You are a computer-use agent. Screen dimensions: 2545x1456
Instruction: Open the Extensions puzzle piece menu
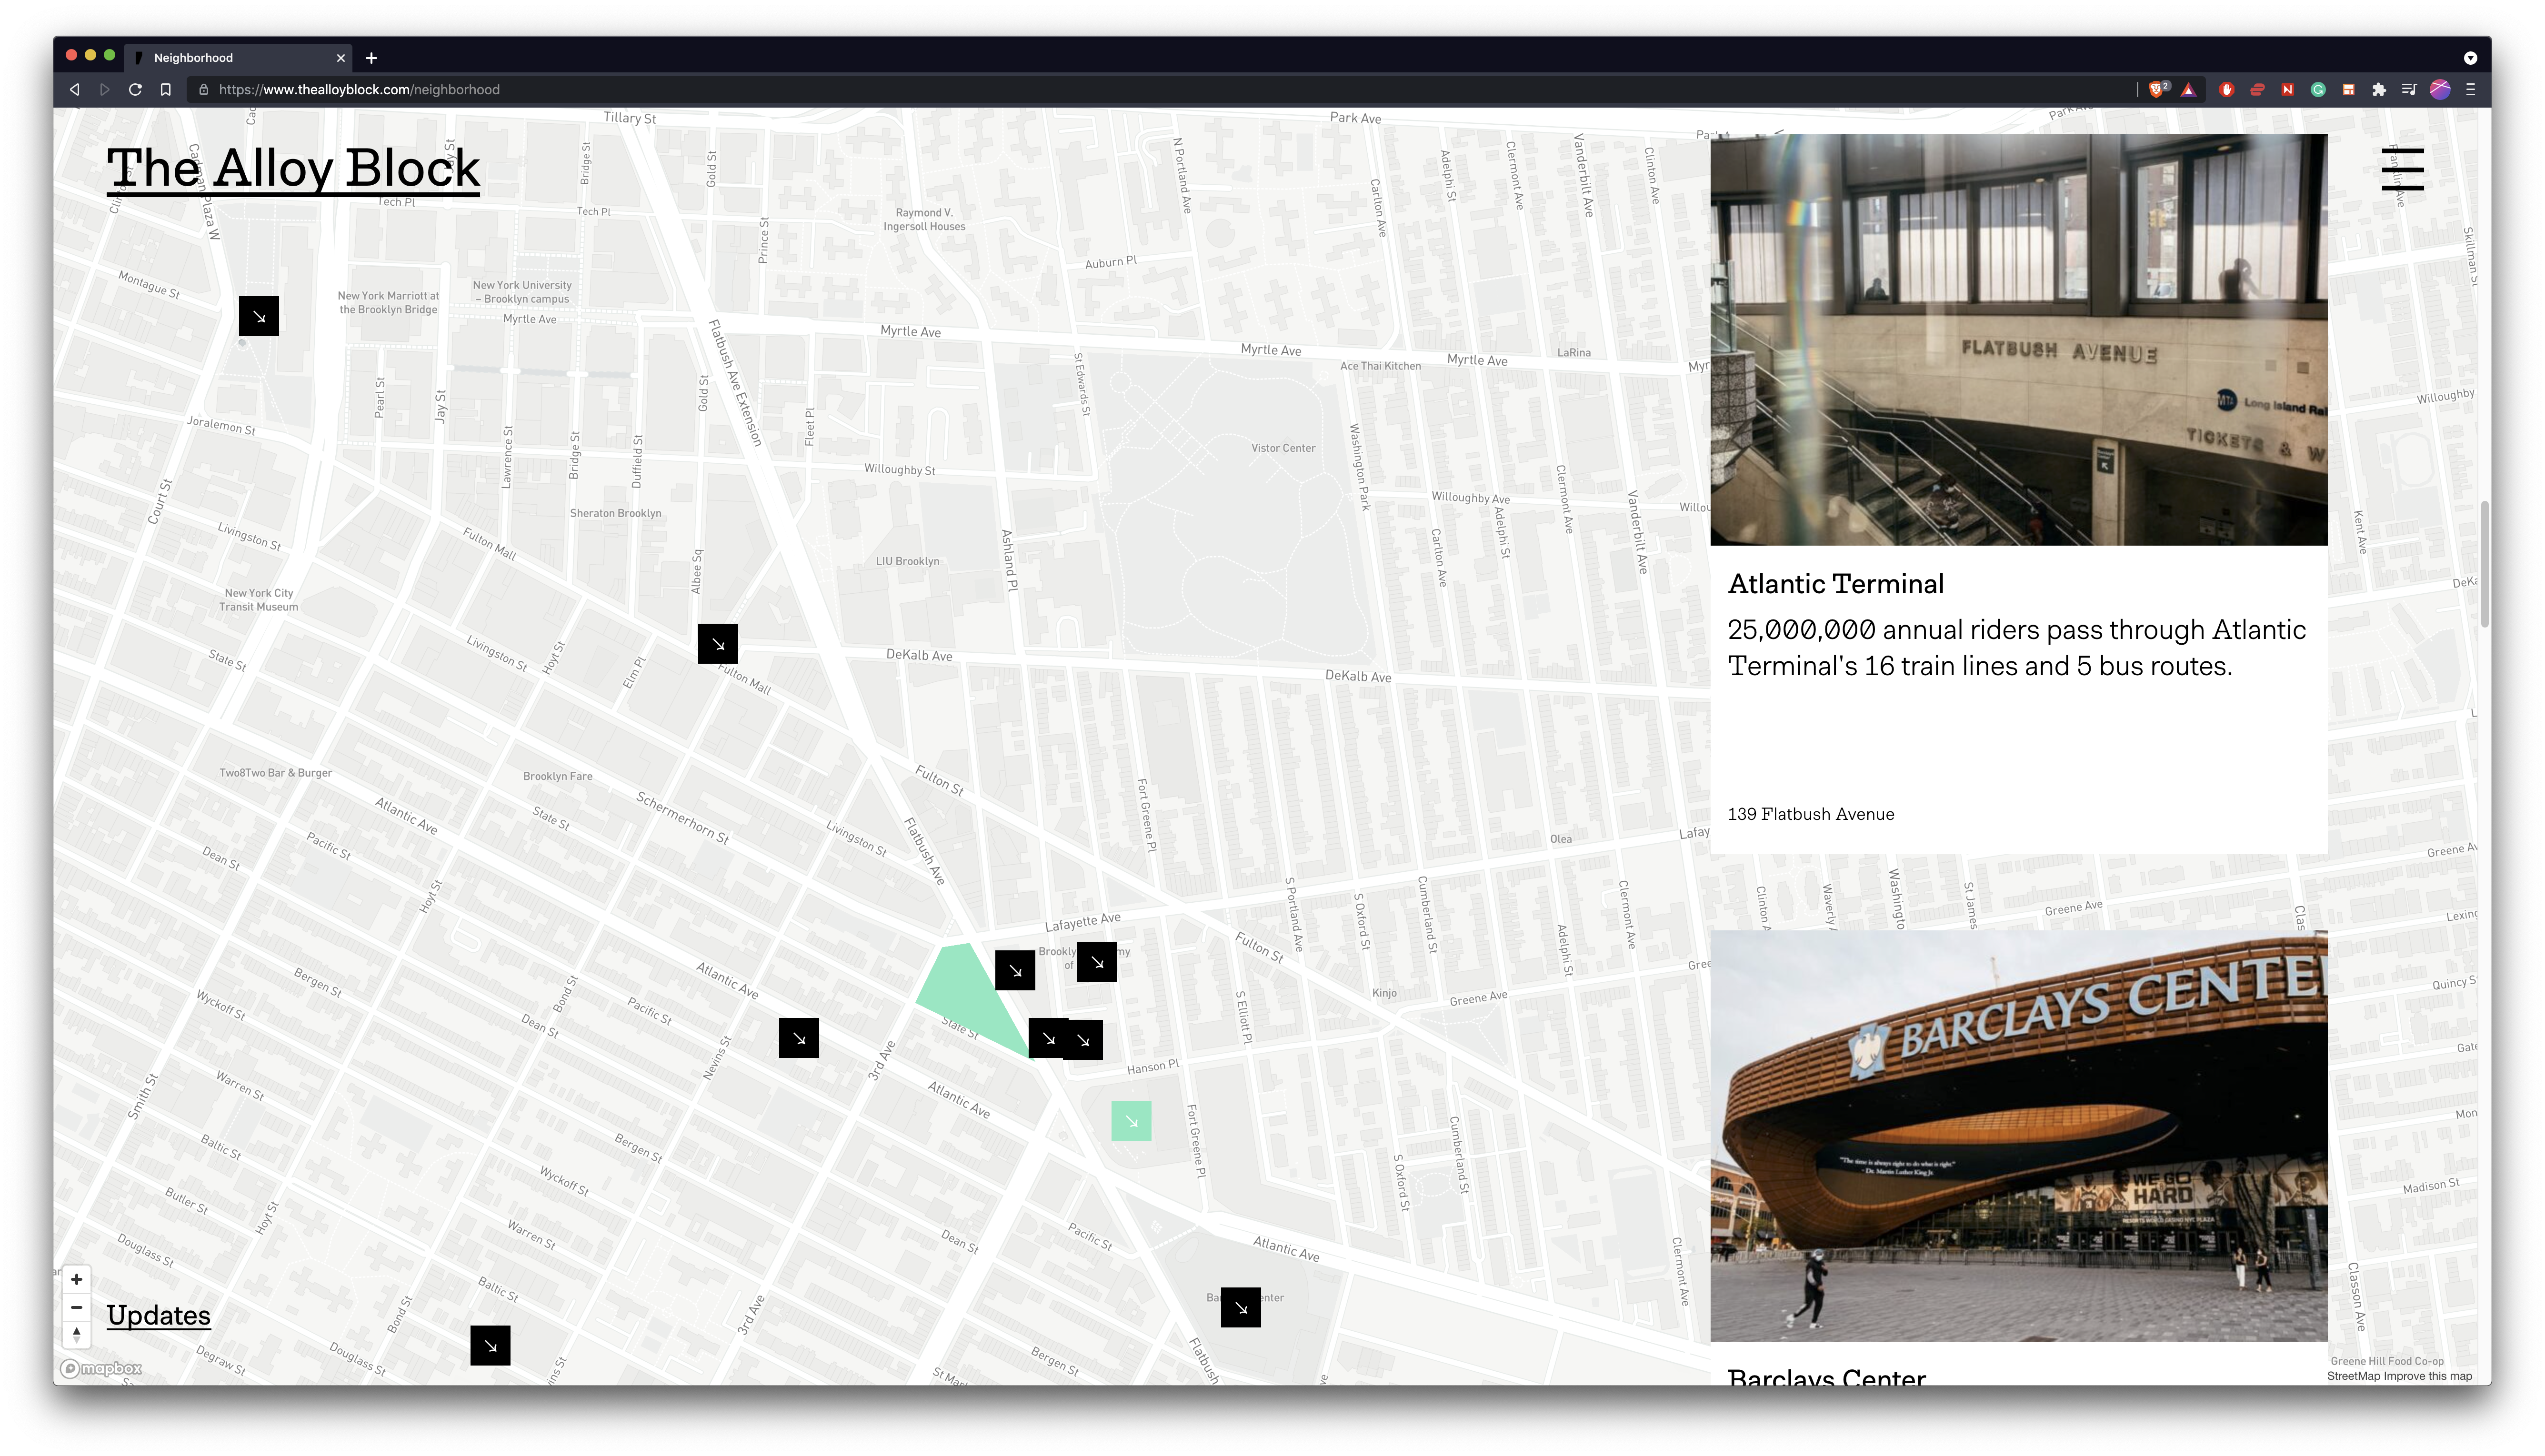[x=2379, y=89]
